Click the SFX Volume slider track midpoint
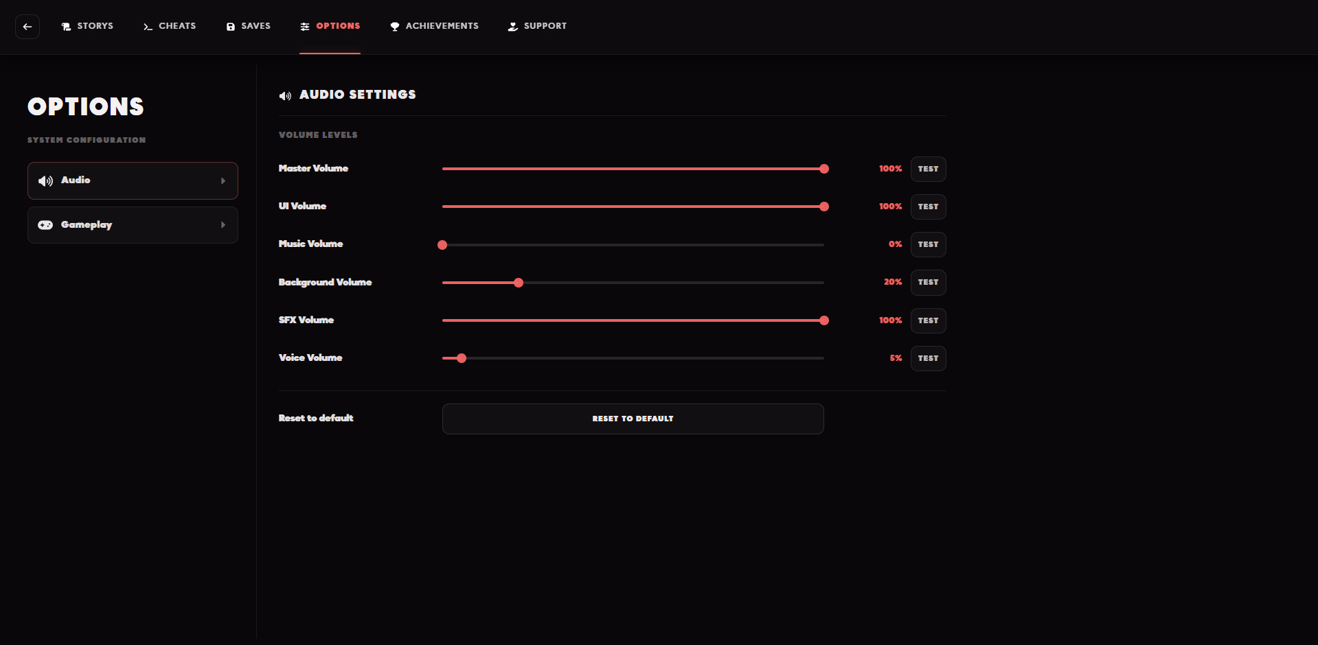Image resolution: width=1318 pixels, height=645 pixels. tap(633, 320)
